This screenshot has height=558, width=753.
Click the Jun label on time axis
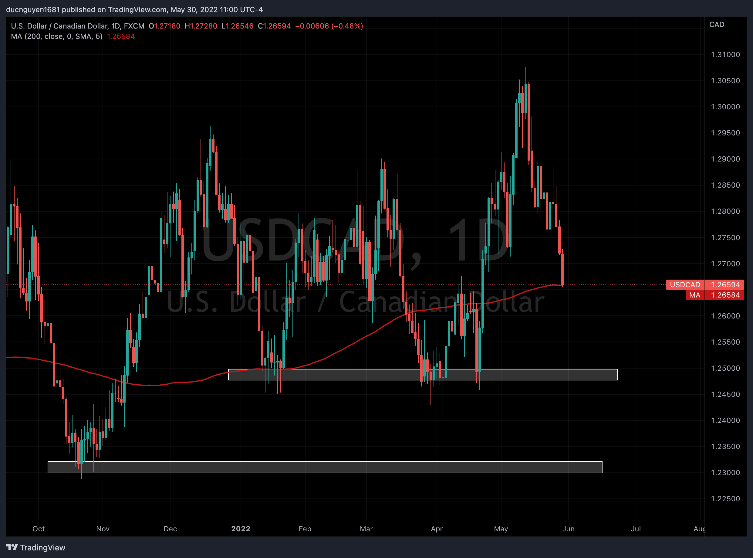pyautogui.click(x=568, y=529)
